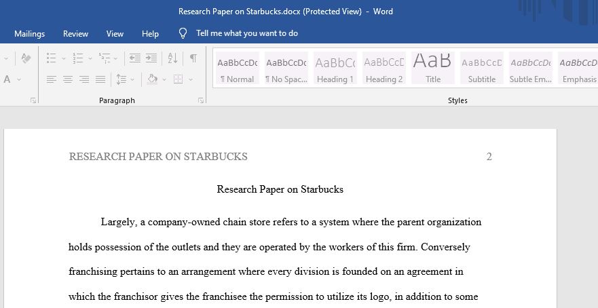
Task: Apply the Subtitle style
Action: [x=482, y=69]
